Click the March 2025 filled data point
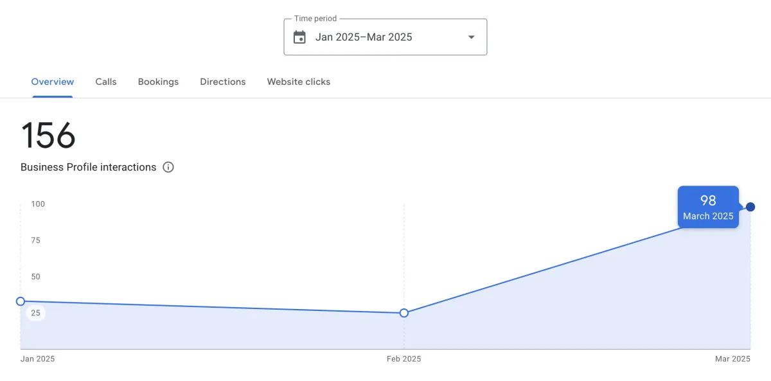 (x=750, y=207)
